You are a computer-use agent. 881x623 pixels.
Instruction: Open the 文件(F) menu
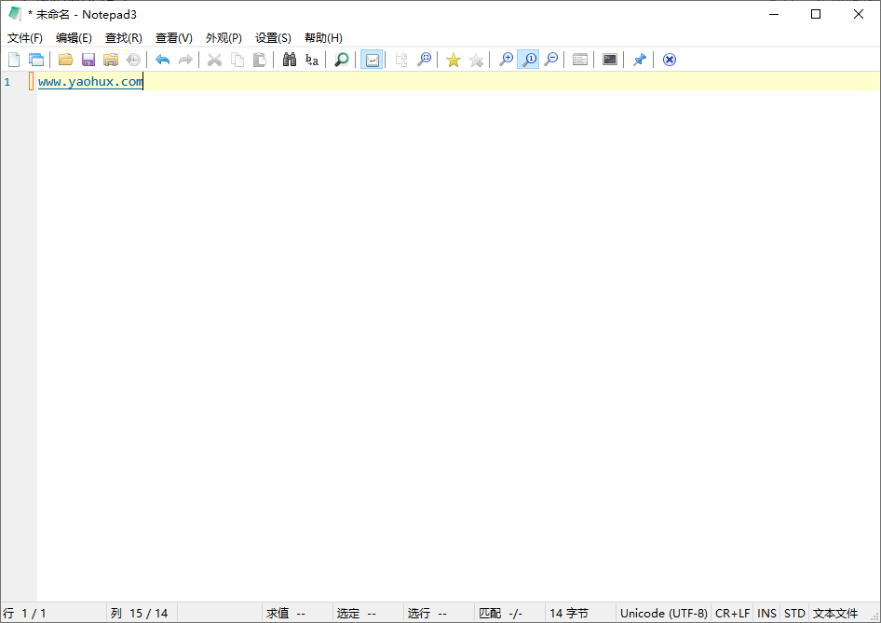tap(24, 37)
